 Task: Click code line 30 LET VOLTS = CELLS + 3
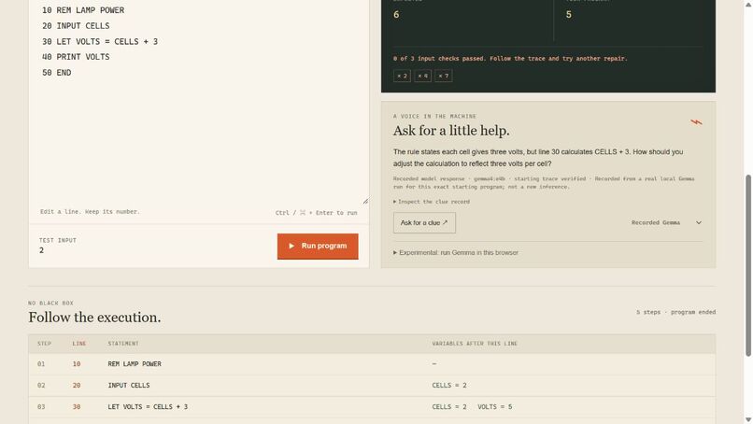point(100,42)
